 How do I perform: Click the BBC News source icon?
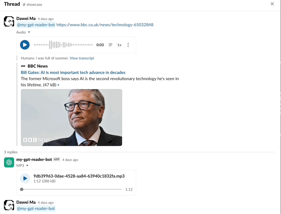click(23, 66)
